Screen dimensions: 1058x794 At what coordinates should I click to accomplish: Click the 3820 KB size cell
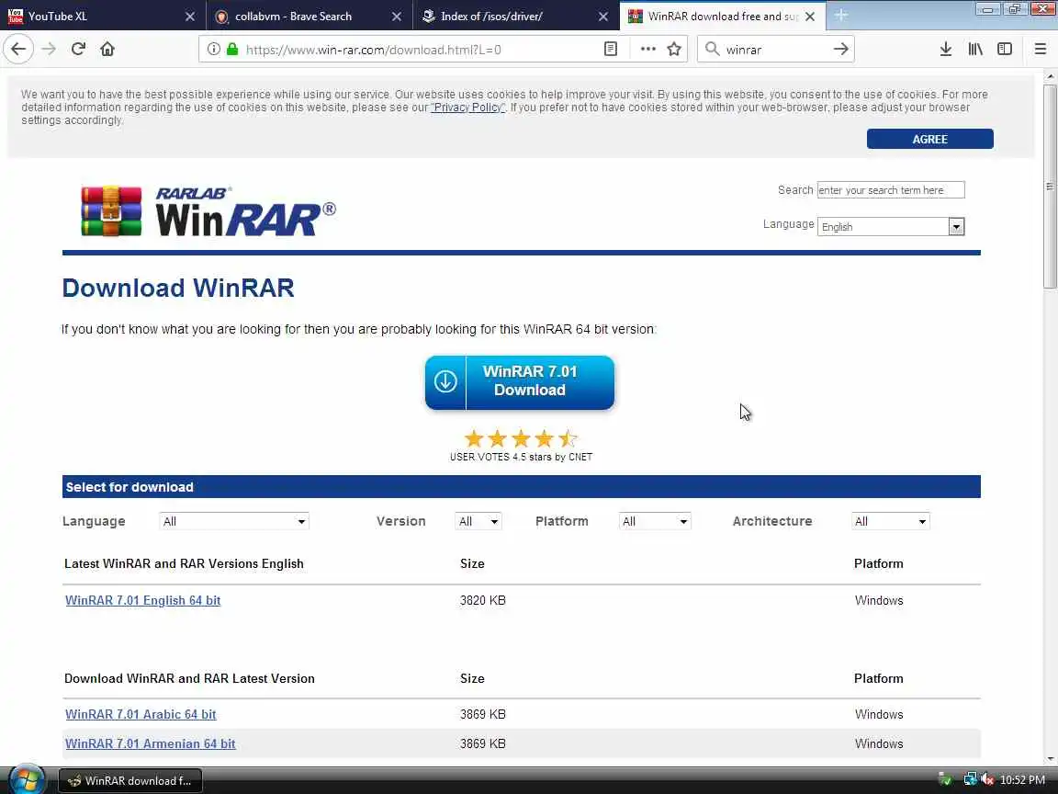(x=482, y=600)
